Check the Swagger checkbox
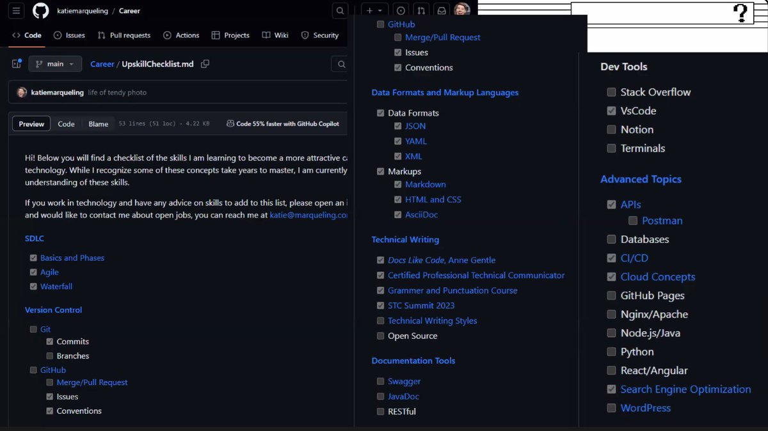 381,381
